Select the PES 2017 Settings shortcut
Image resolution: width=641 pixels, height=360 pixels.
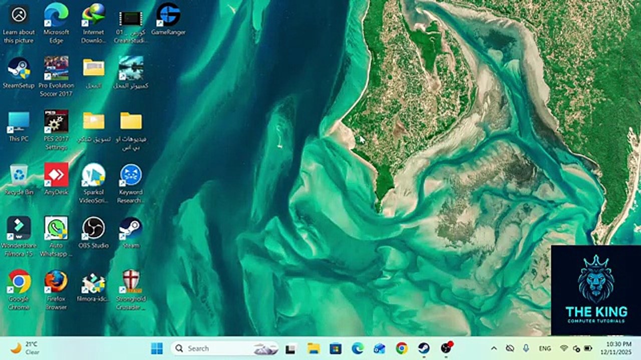(56, 130)
